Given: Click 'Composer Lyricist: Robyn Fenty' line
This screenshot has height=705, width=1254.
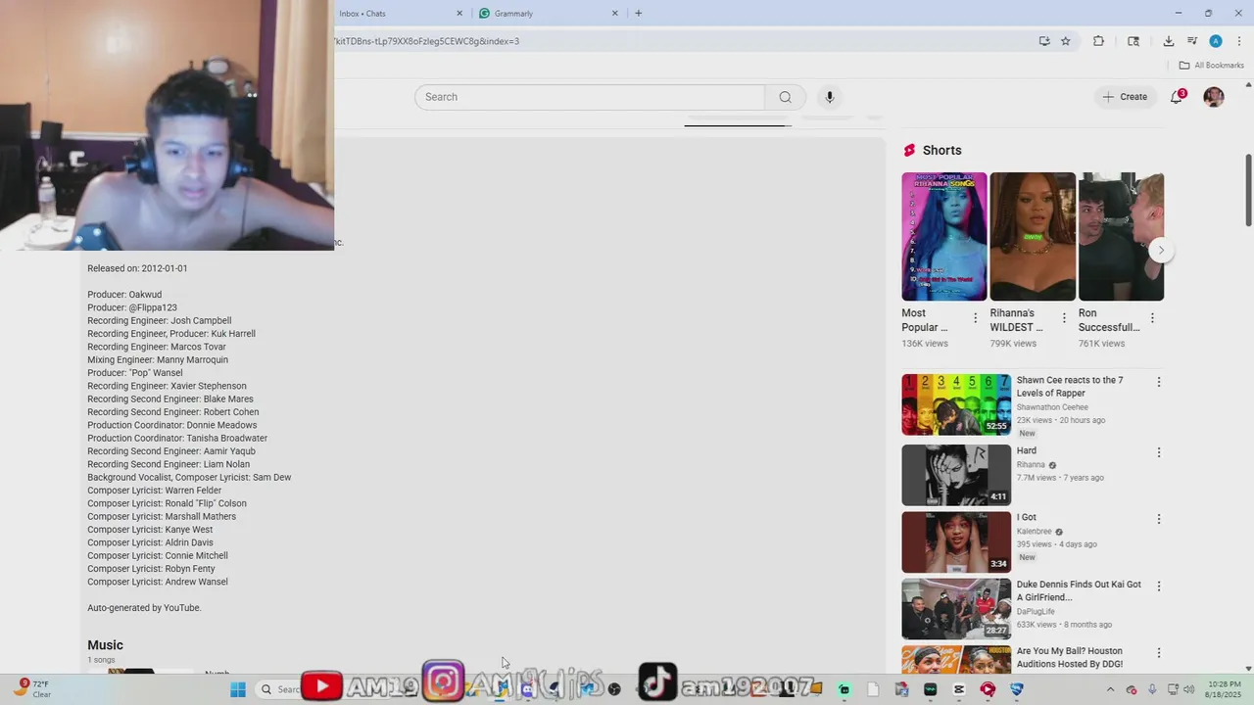Looking at the screenshot, I should 151,569.
